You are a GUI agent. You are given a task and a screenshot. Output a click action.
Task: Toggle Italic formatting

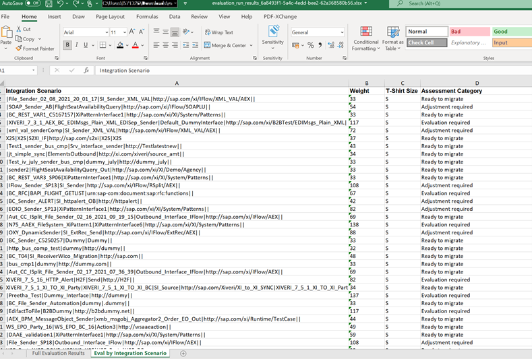coord(77,44)
